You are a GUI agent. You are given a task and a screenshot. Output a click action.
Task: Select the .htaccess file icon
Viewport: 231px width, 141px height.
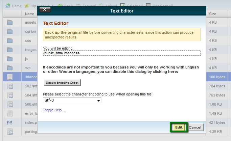10,77
